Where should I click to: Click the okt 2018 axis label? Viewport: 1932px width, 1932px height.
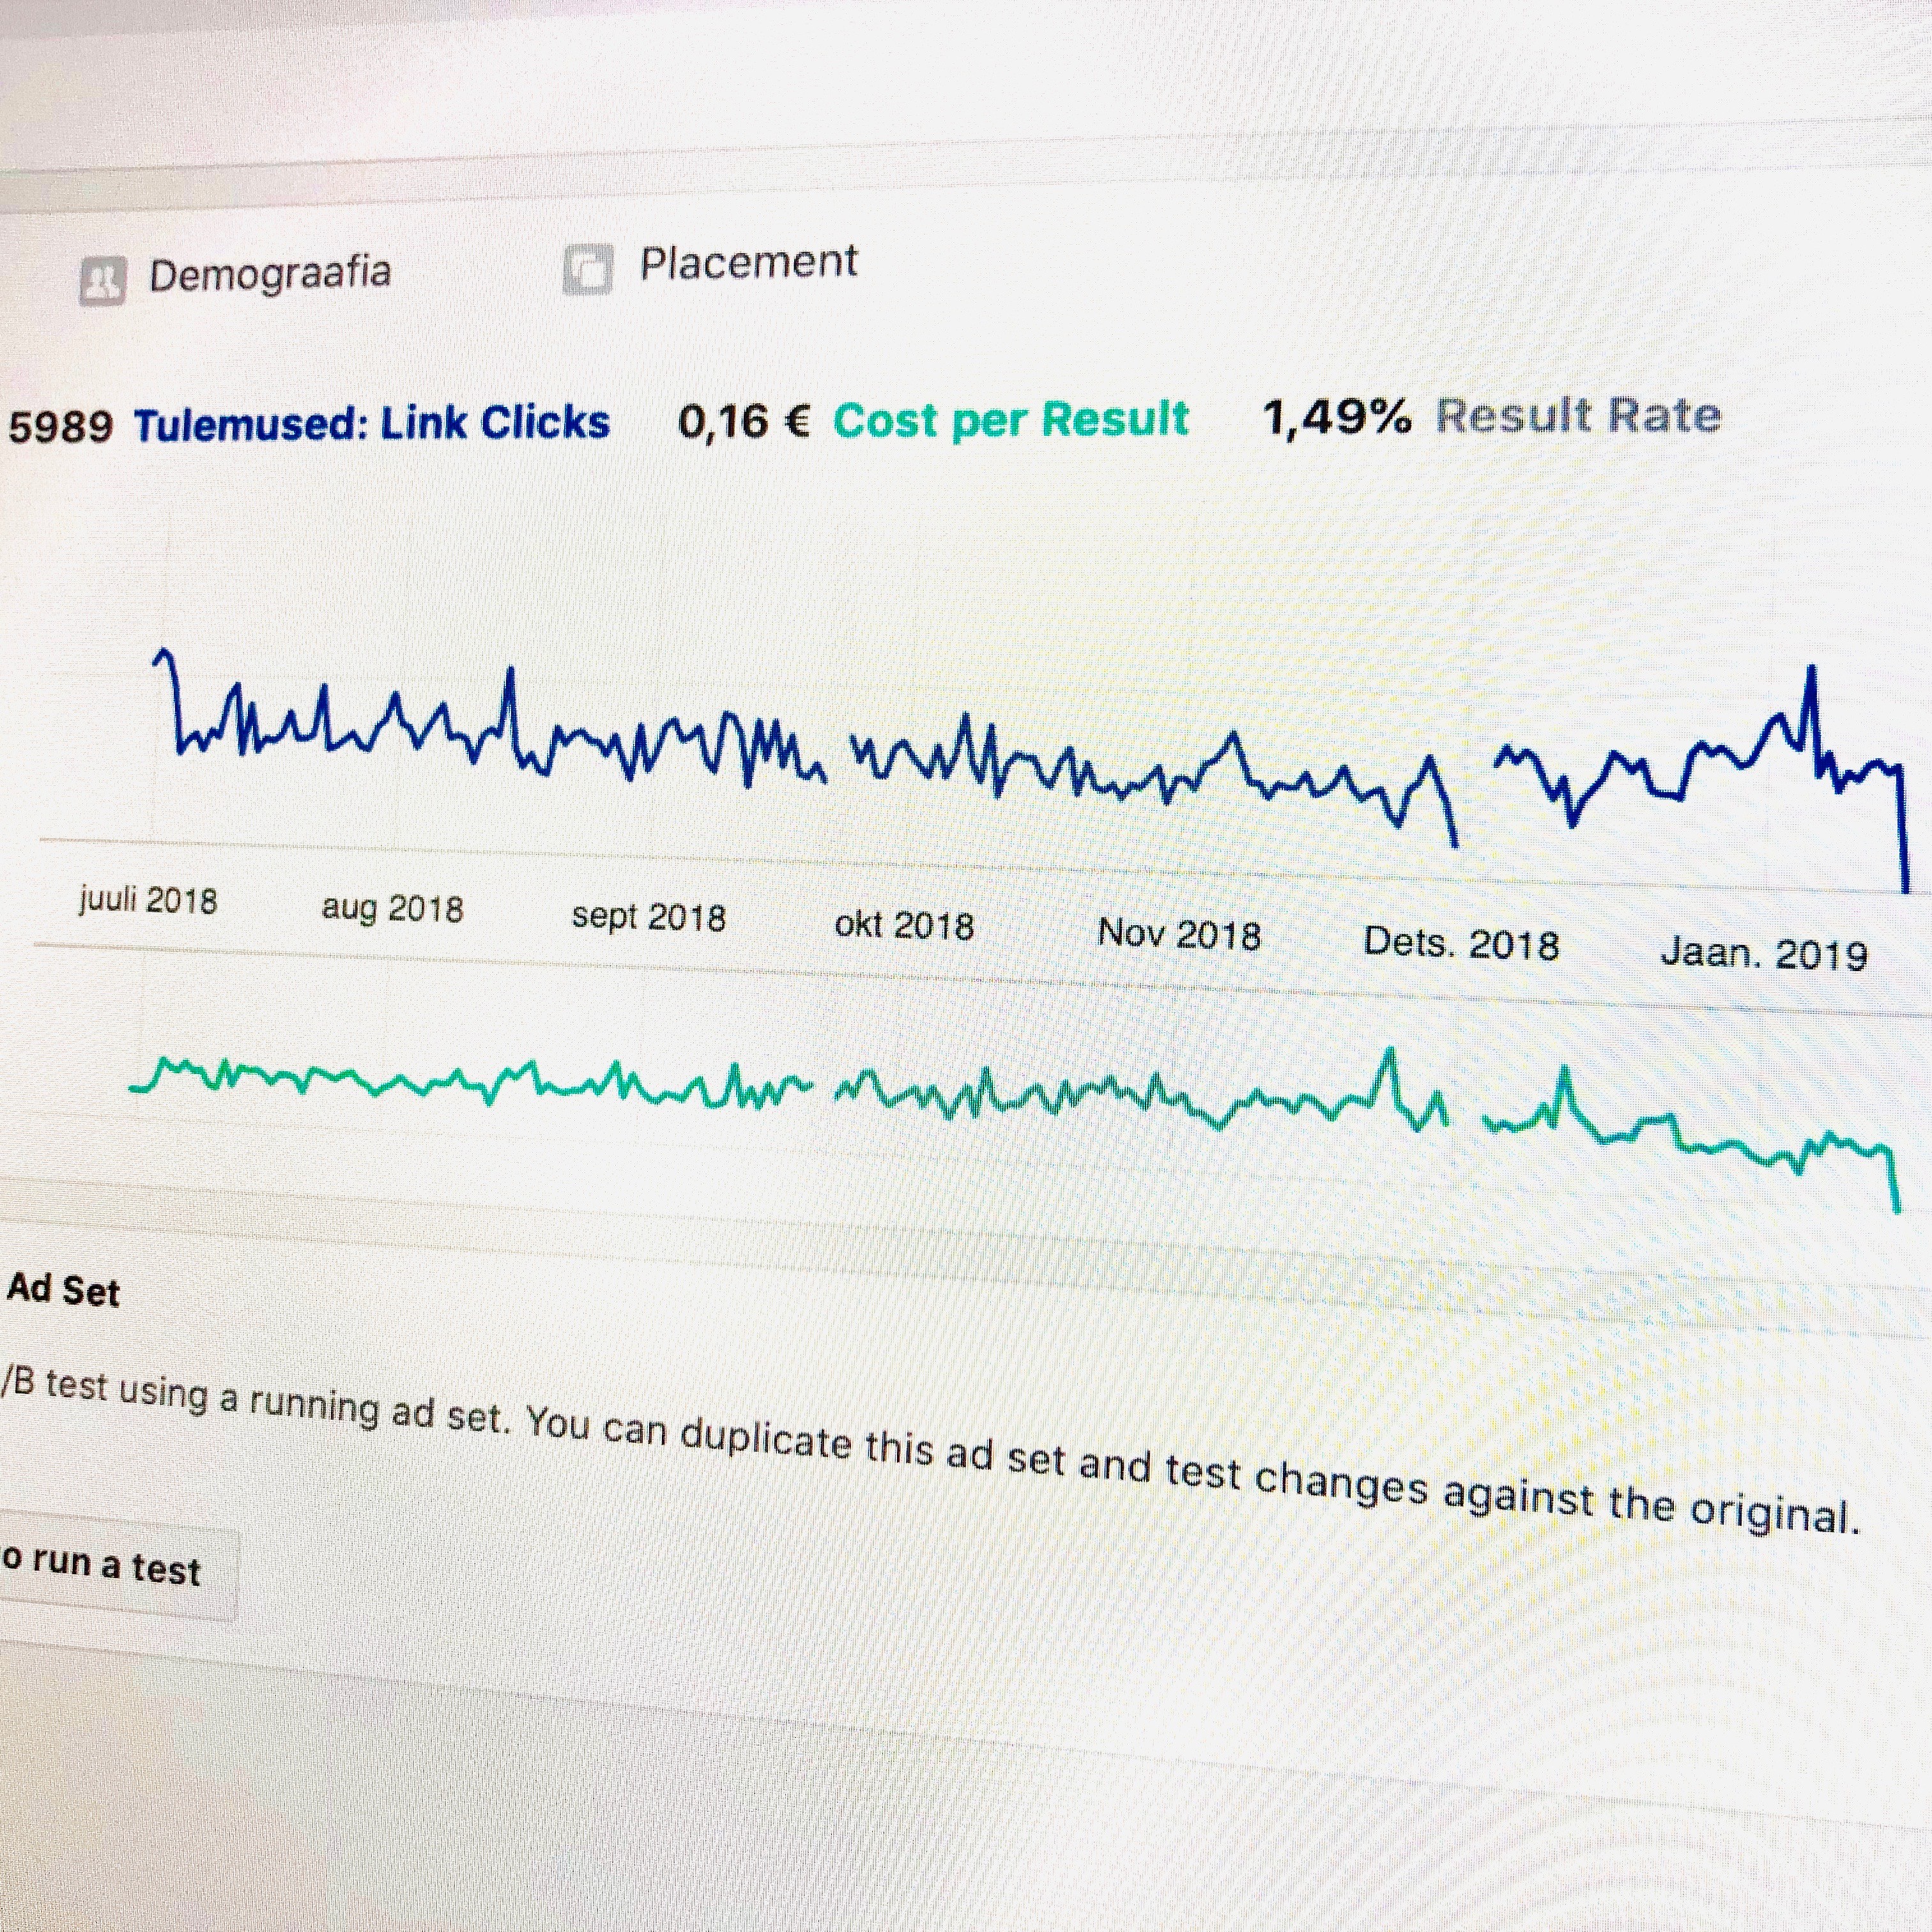tap(904, 925)
